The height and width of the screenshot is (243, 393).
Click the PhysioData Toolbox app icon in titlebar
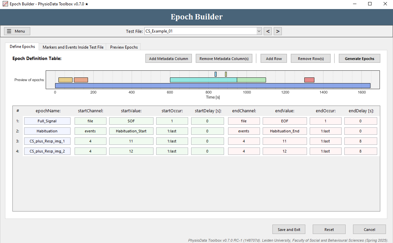coord(5,4)
